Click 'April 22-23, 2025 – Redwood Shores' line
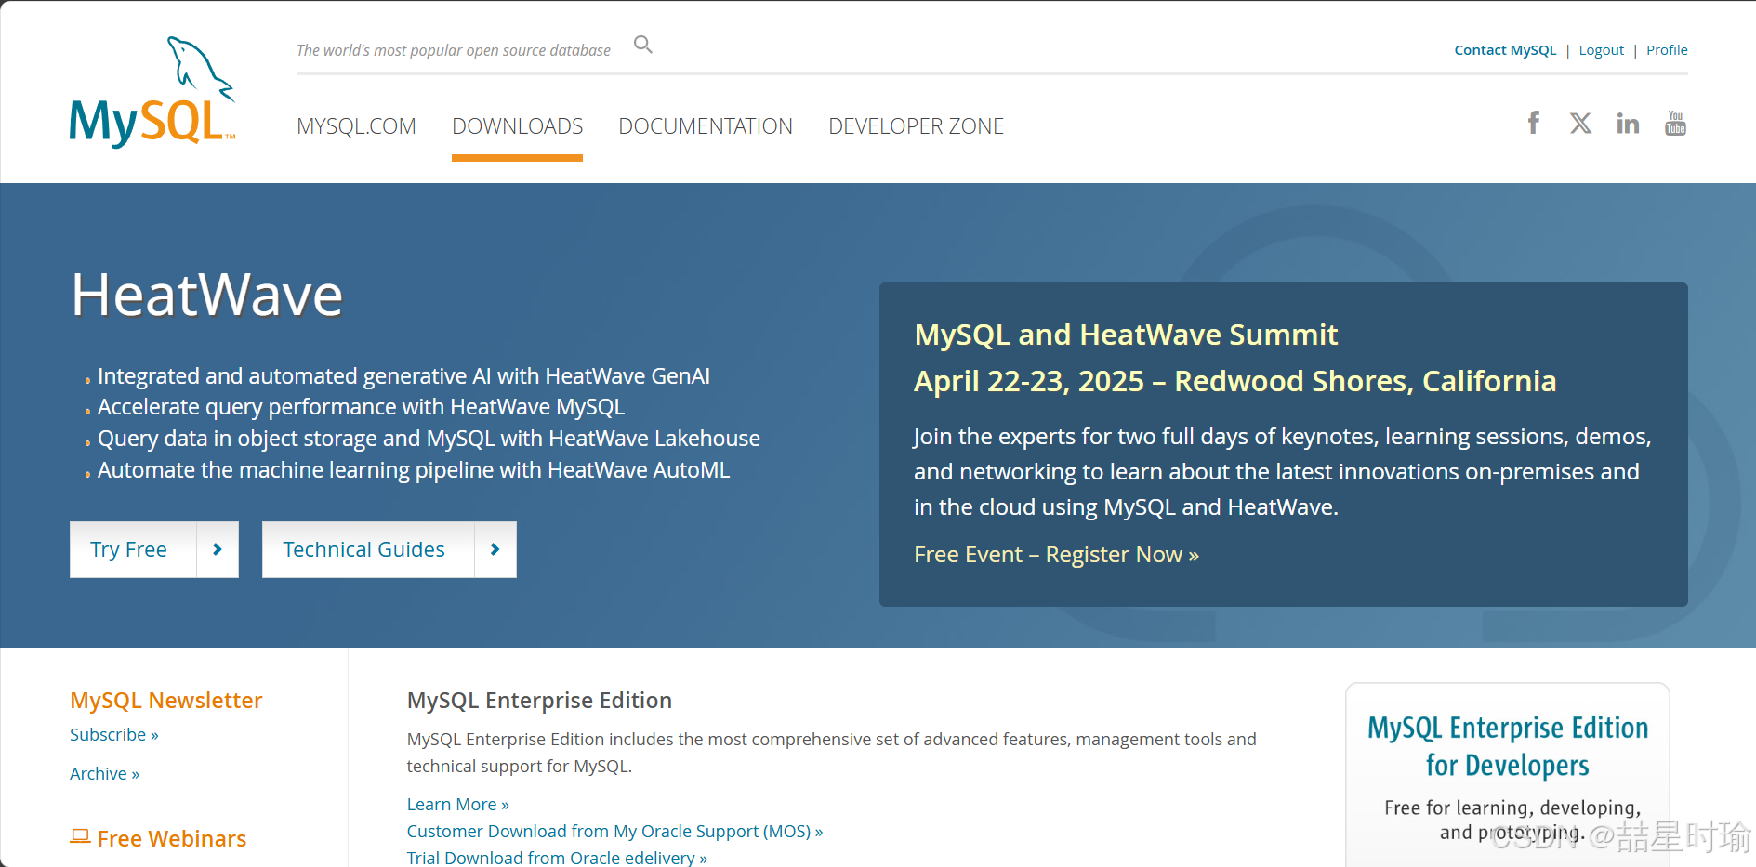 (x=1234, y=381)
